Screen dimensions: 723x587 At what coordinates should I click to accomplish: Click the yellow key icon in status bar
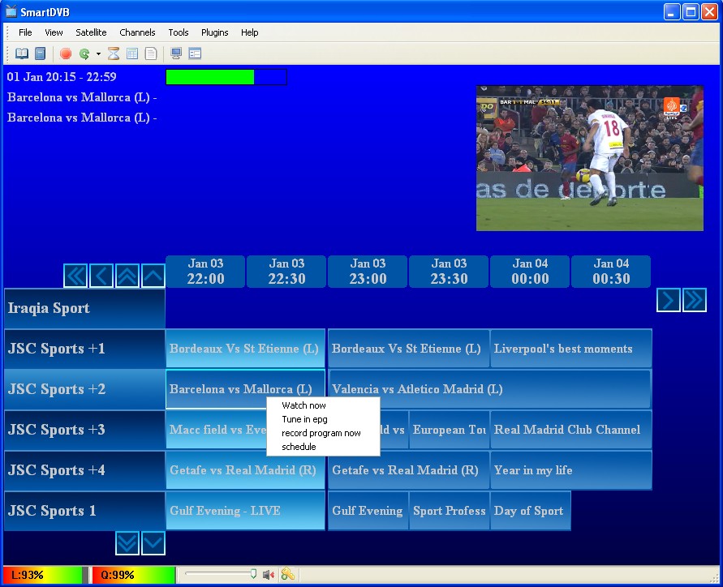[288, 574]
